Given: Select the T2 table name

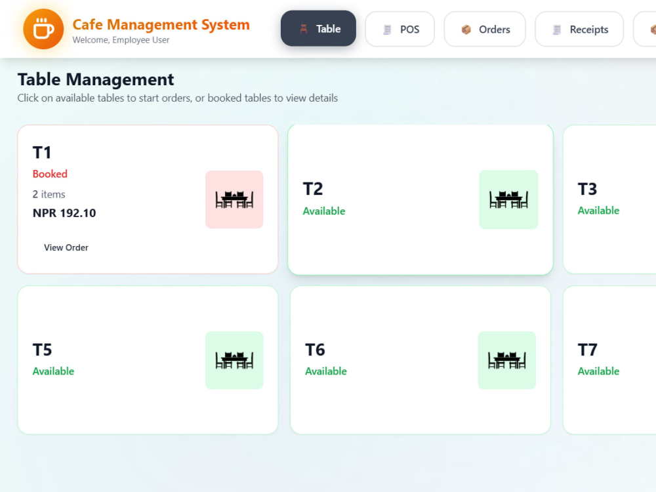Looking at the screenshot, I should pos(312,189).
